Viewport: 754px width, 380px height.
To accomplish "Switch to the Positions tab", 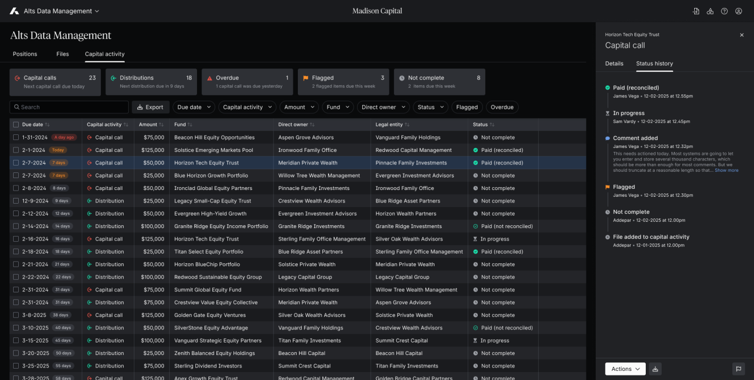I will pyautogui.click(x=25, y=54).
